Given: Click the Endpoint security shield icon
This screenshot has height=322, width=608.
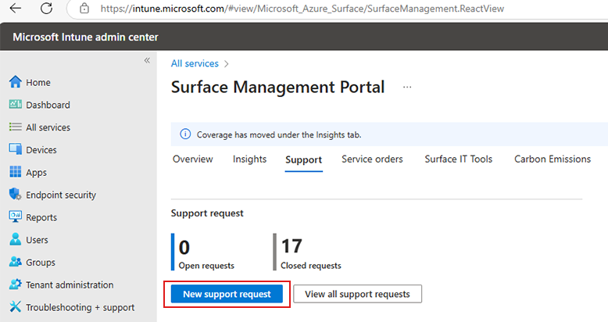Looking at the screenshot, I should point(15,195).
